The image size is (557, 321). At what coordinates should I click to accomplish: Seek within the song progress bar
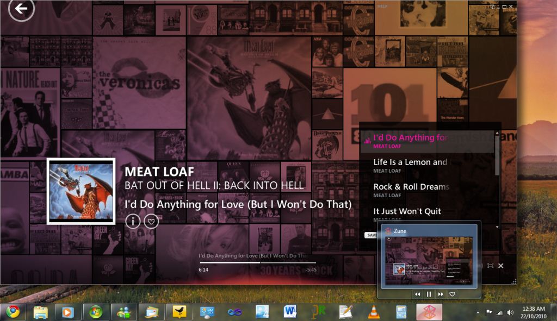click(257, 262)
